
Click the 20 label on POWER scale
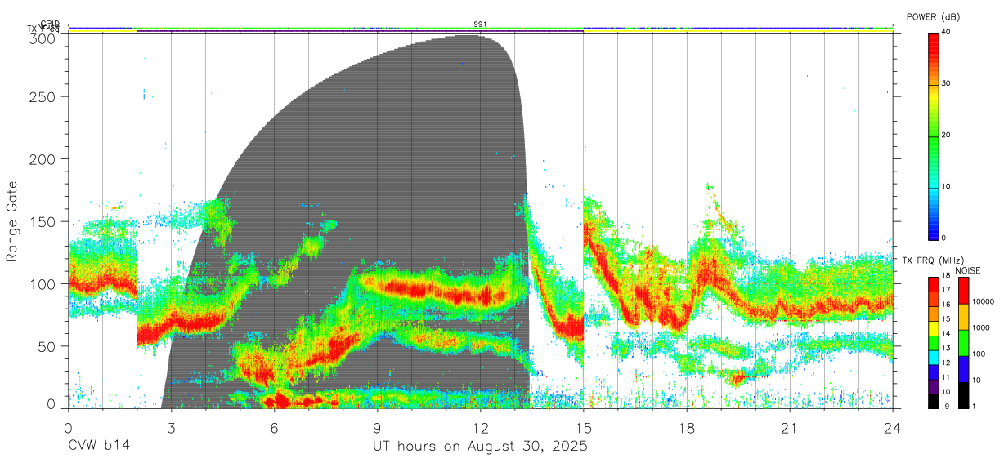click(946, 135)
